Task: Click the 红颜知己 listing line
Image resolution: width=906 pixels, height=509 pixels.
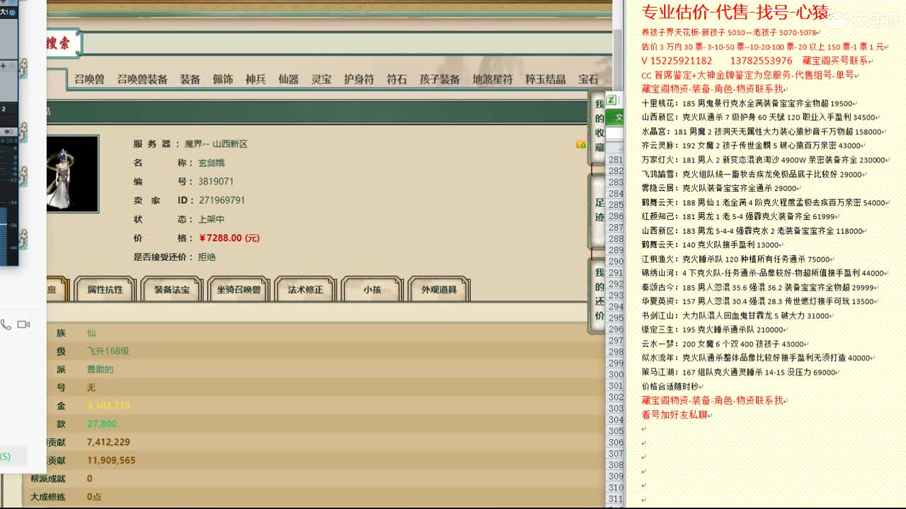Action: [x=741, y=216]
